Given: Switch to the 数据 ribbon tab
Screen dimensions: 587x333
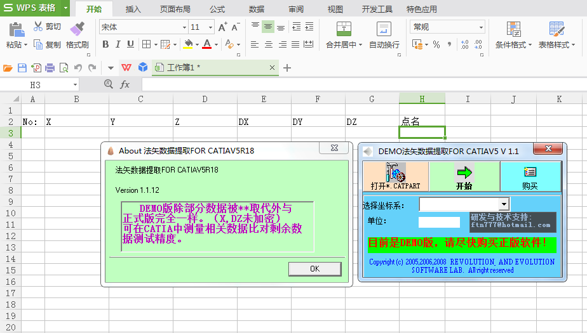Looking at the screenshot, I should coord(257,9).
